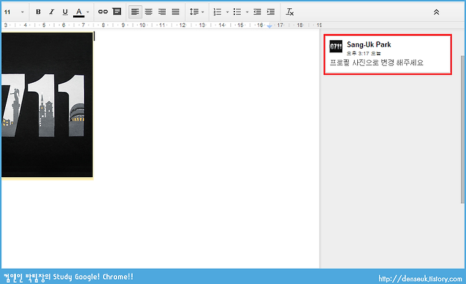This screenshot has height=284, width=466.
Task: Insert a bulleted list
Action: 237,12
